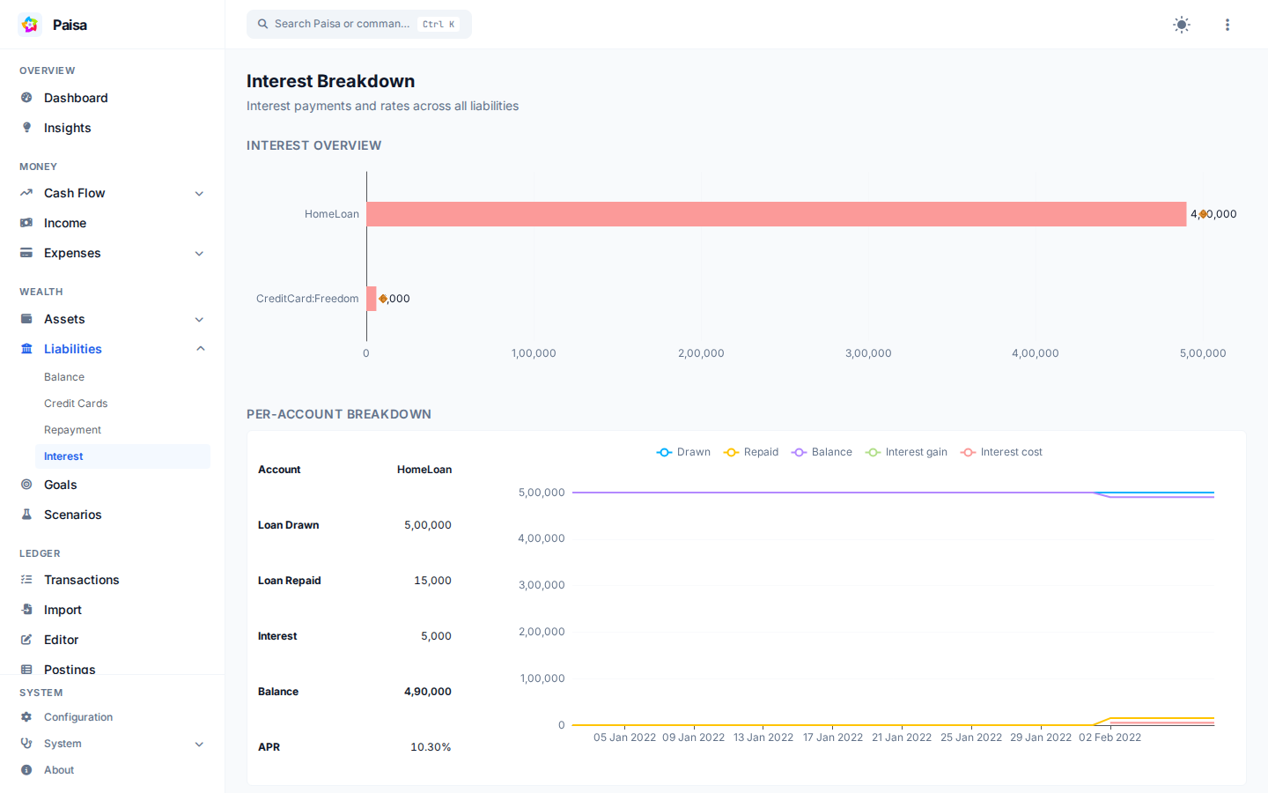Open the Postings ledger link
Image resolution: width=1268 pixels, height=793 pixels.
point(70,668)
